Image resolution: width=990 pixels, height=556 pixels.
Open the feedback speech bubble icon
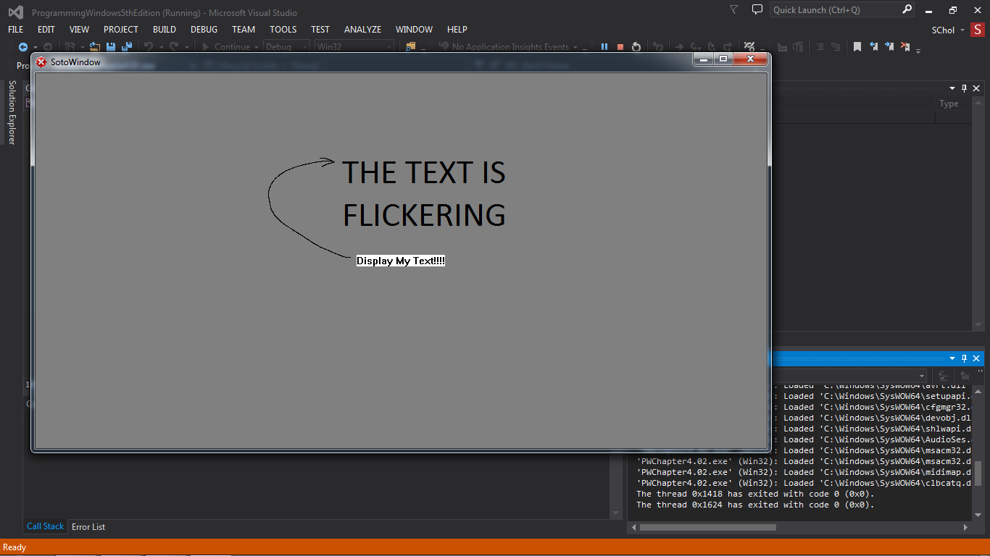pos(757,9)
